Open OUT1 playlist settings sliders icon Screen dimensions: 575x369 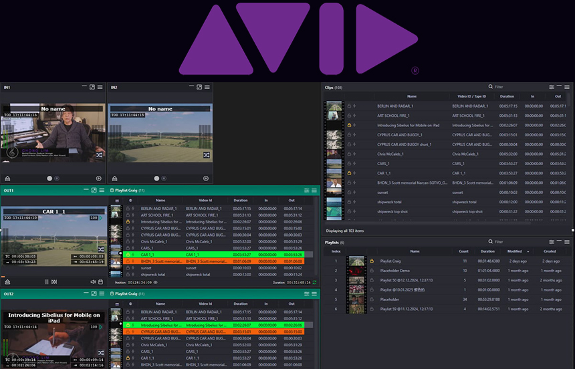307,191
